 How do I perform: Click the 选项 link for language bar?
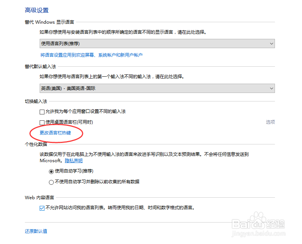(270, 121)
